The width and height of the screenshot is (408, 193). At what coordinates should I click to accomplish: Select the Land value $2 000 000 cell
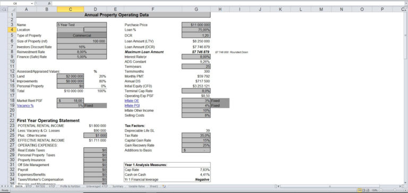(x=70, y=76)
